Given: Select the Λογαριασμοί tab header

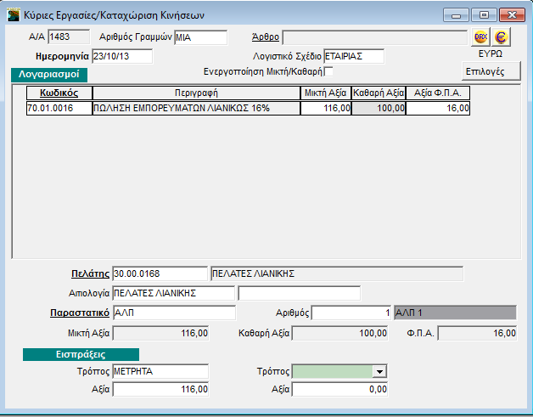Looking at the screenshot, I should tap(49, 75).
